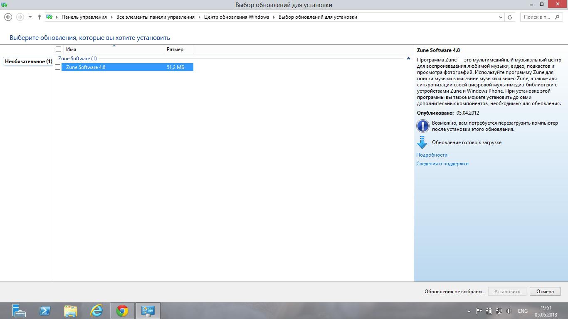Viewport: 568px width, 319px height.
Task: Go to Панель управления breadcrumb
Action: point(84,17)
